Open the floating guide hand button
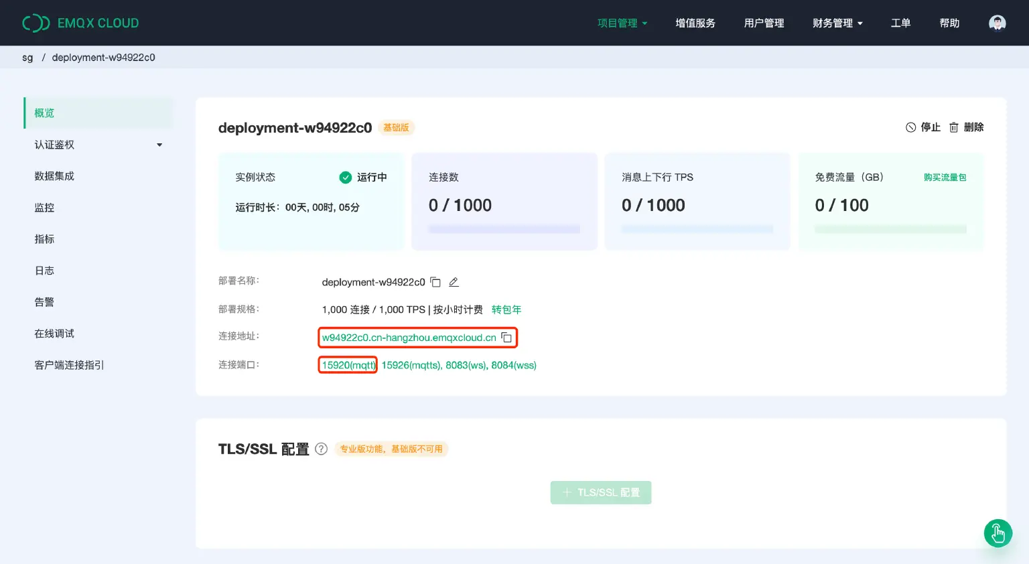Screen dimensions: 1029x564 pyautogui.click(x=998, y=533)
